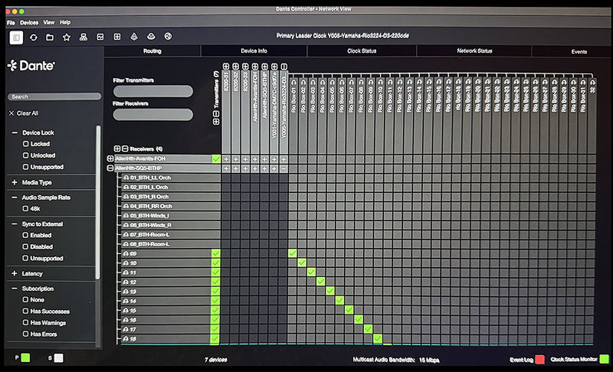Check the Disabled sync checkbox
Image resolution: width=613 pixels, height=372 pixels.
(25, 246)
